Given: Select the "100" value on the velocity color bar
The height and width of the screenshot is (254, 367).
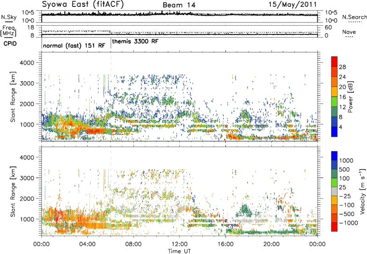Looking at the screenshot, I should (x=345, y=178).
